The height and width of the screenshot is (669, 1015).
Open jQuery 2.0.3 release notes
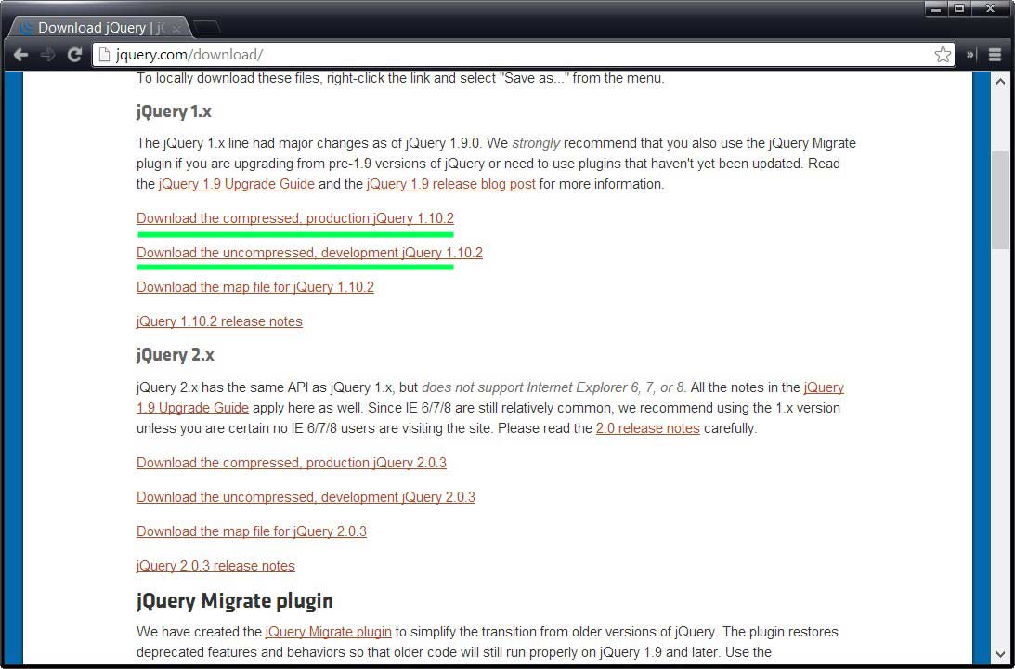pyautogui.click(x=215, y=565)
